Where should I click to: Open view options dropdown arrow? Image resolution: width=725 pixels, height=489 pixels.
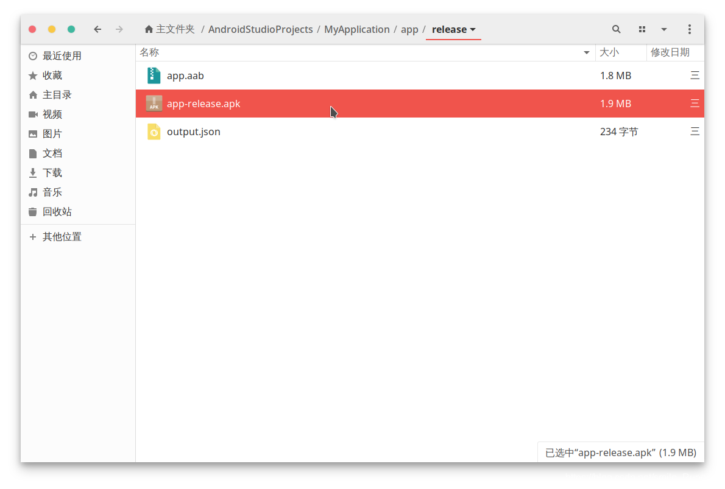pos(664,29)
